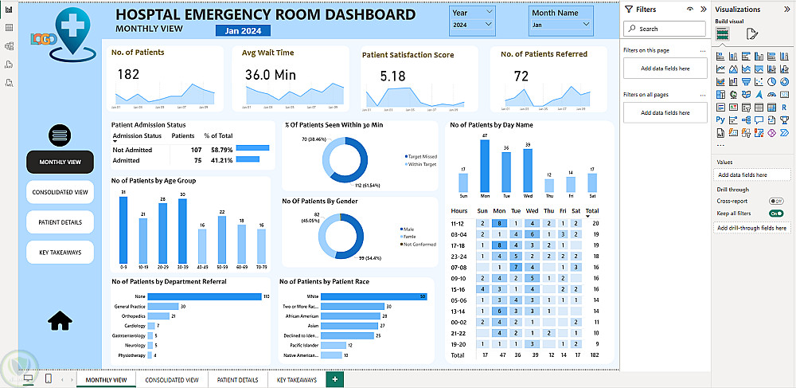The width and height of the screenshot is (796, 388).
Task: Click the Home icon on dashboard
Action: click(60, 320)
